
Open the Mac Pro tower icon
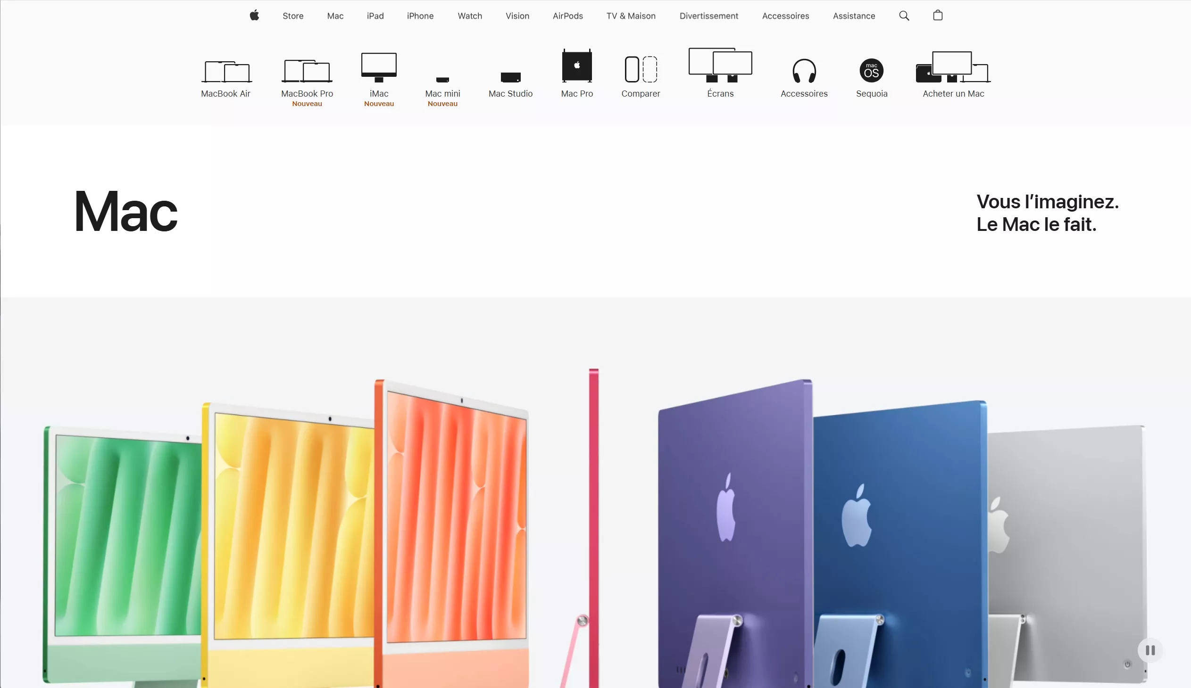(x=576, y=66)
